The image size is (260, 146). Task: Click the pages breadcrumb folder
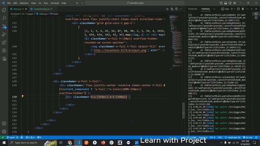30,14
